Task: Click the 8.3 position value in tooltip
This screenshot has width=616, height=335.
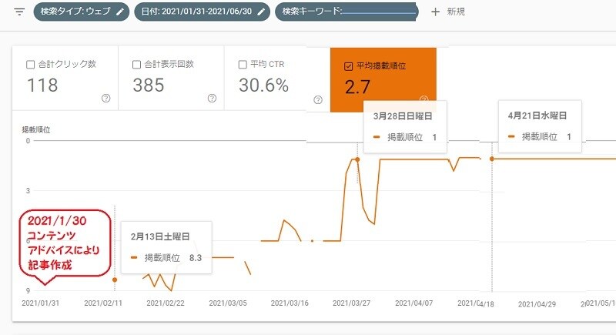Action: point(196,258)
